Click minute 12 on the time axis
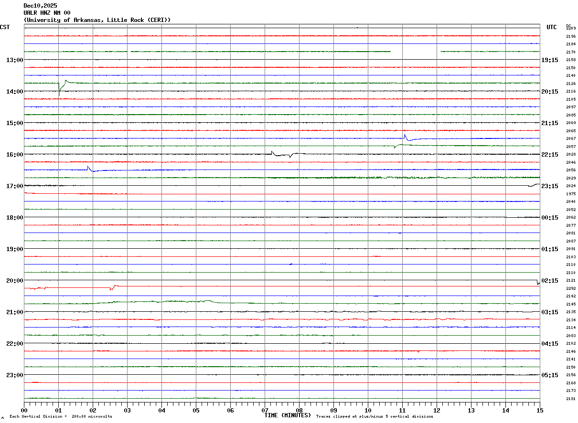 point(437,410)
